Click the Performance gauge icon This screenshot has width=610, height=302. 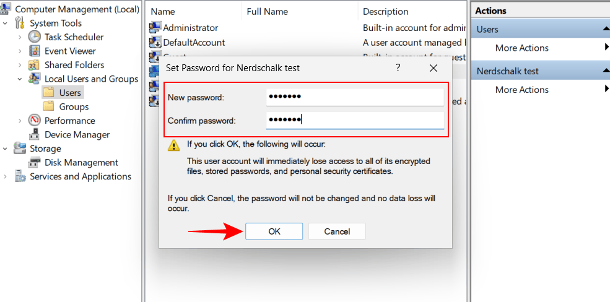click(35, 121)
